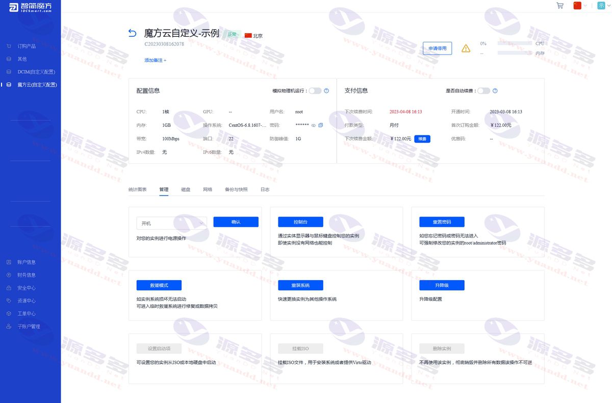This screenshot has height=403, width=612.
Task: Select the 管理 tab
Action: (x=164, y=190)
